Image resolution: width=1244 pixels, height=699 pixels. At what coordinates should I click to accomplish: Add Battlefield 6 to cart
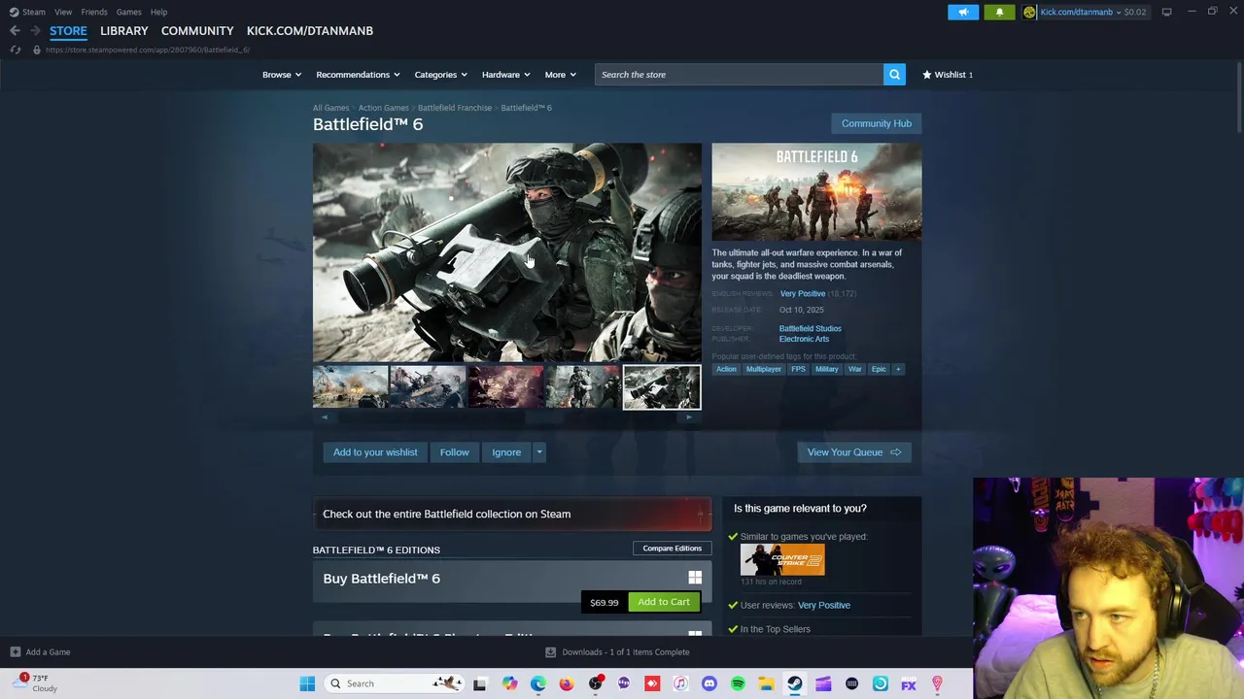[664, 602]
